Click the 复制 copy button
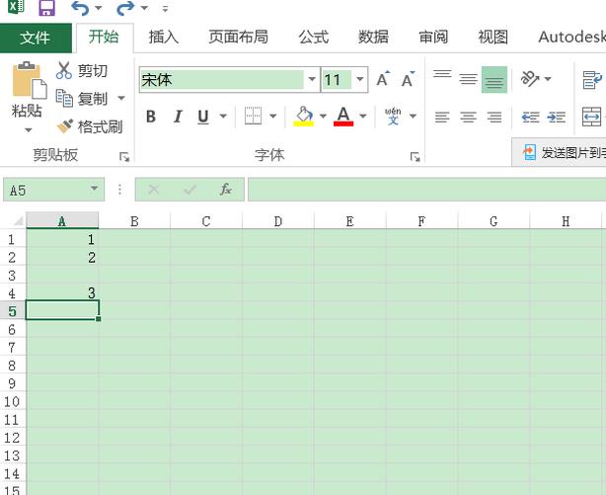Screen dimensions: 606x495 [82, 98]
